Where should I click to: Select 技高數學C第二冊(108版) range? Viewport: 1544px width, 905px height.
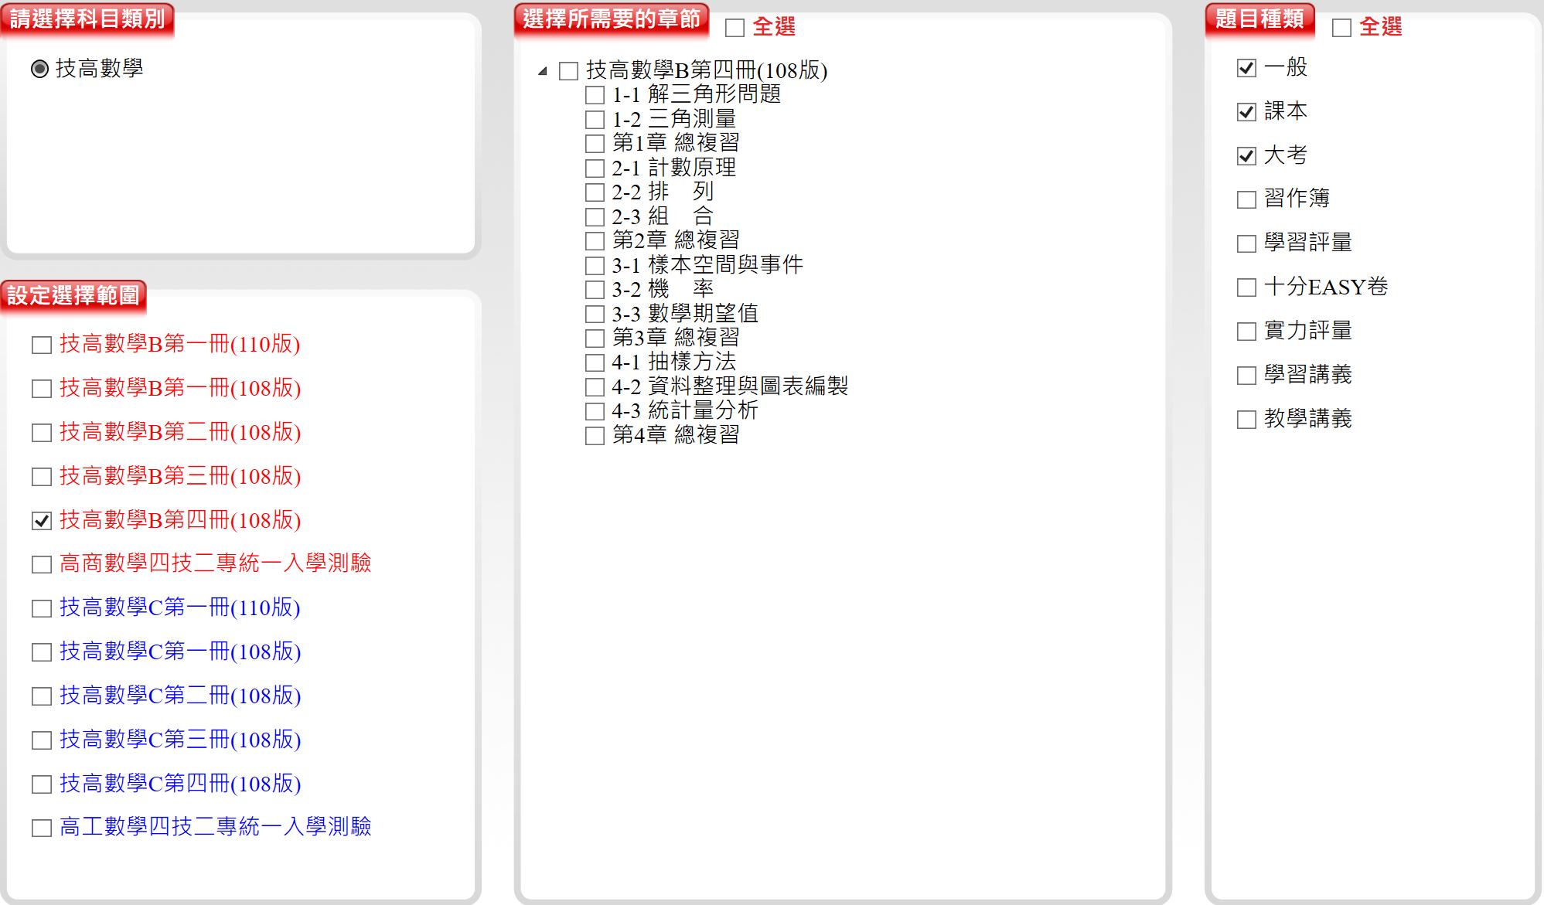(41, 697)
